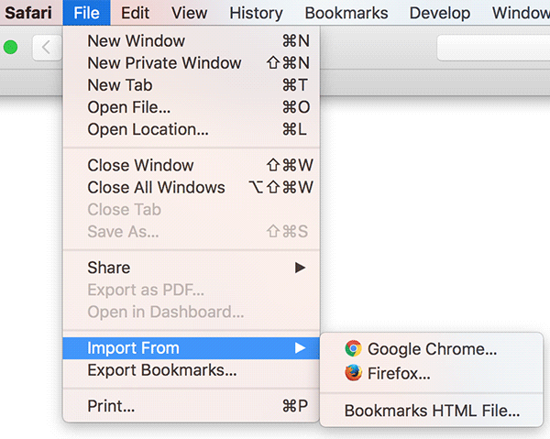This screenshot has height=439, width=550.
Task: Click the Firefox icon in submenu
Action: point(353,373)
